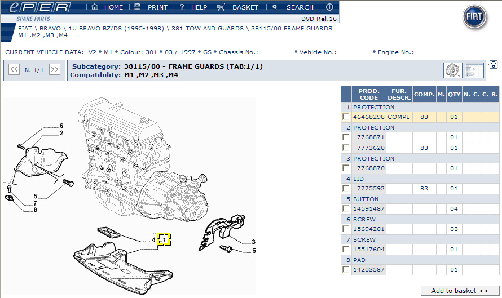The width and height of the screenshot is (502, 298).
Task: Check the box for part 15517604
Action: [346, 249]
